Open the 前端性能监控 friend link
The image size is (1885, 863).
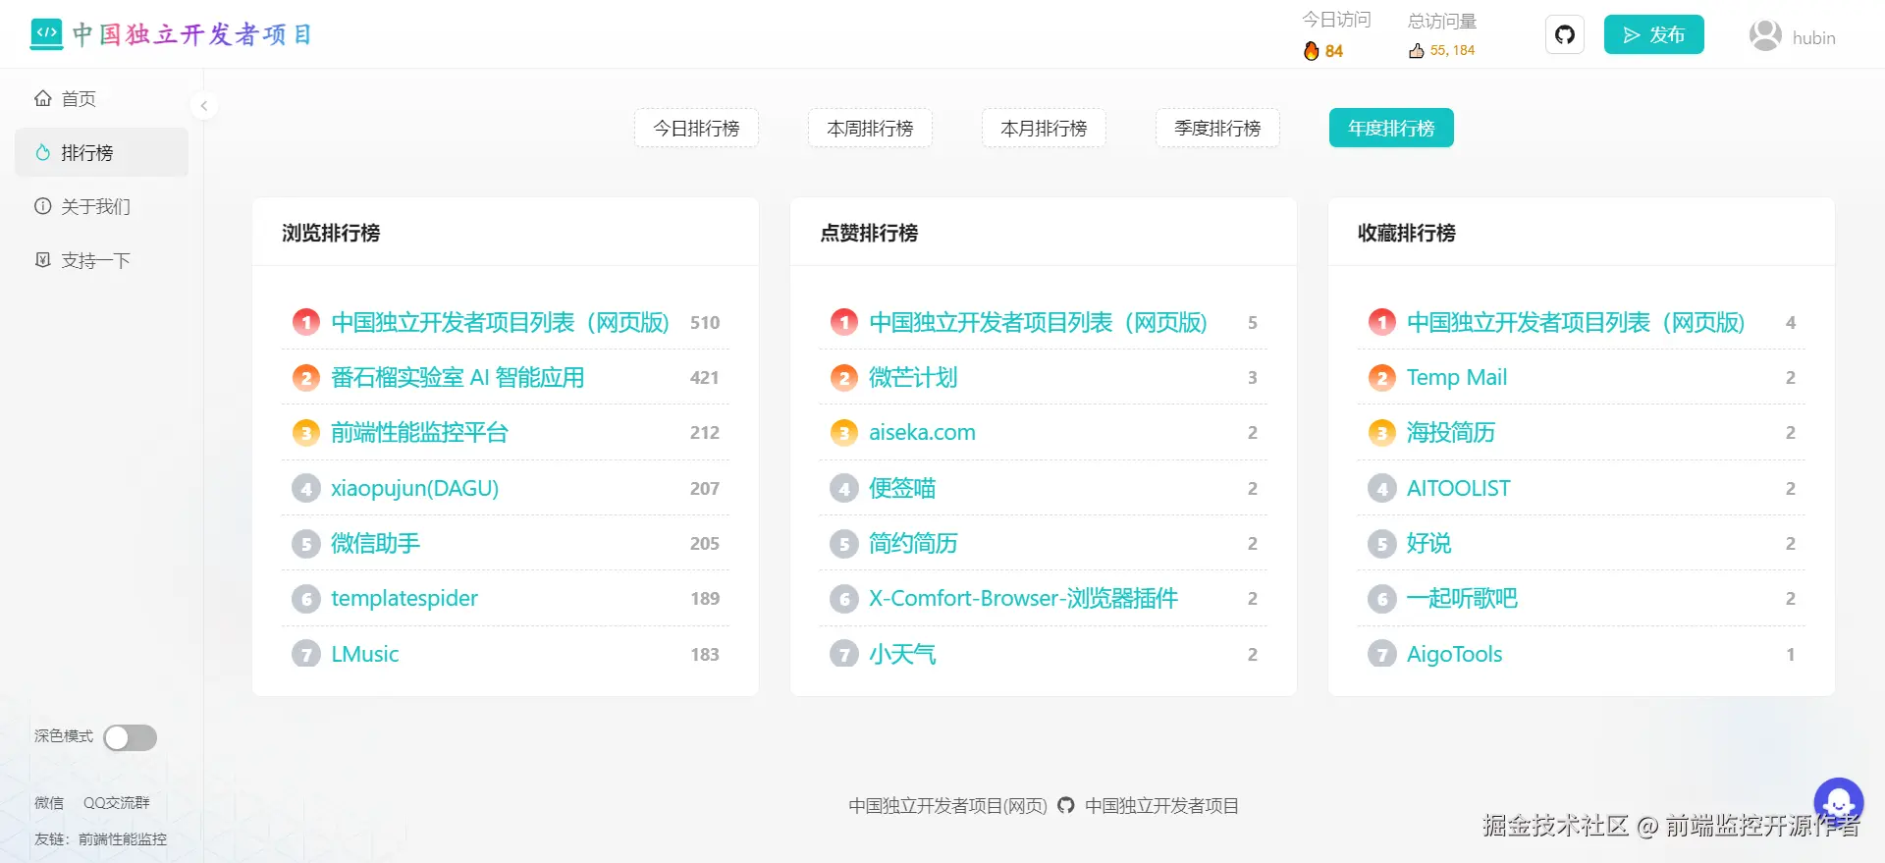[123, 839]
